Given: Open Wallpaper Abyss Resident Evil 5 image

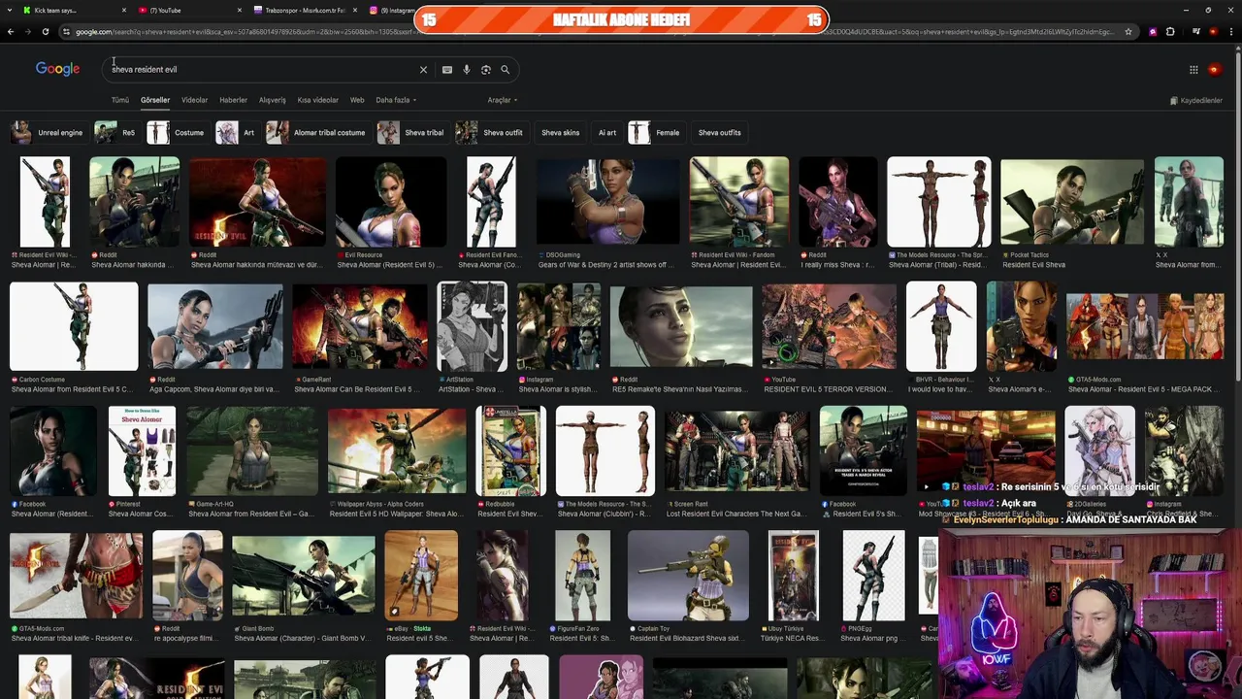Looking at the screenshot, I should [397, 451].
